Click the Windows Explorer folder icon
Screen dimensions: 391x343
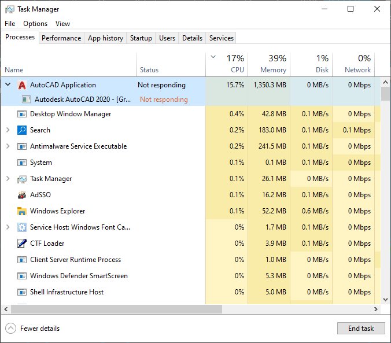(x=22, y=211)
